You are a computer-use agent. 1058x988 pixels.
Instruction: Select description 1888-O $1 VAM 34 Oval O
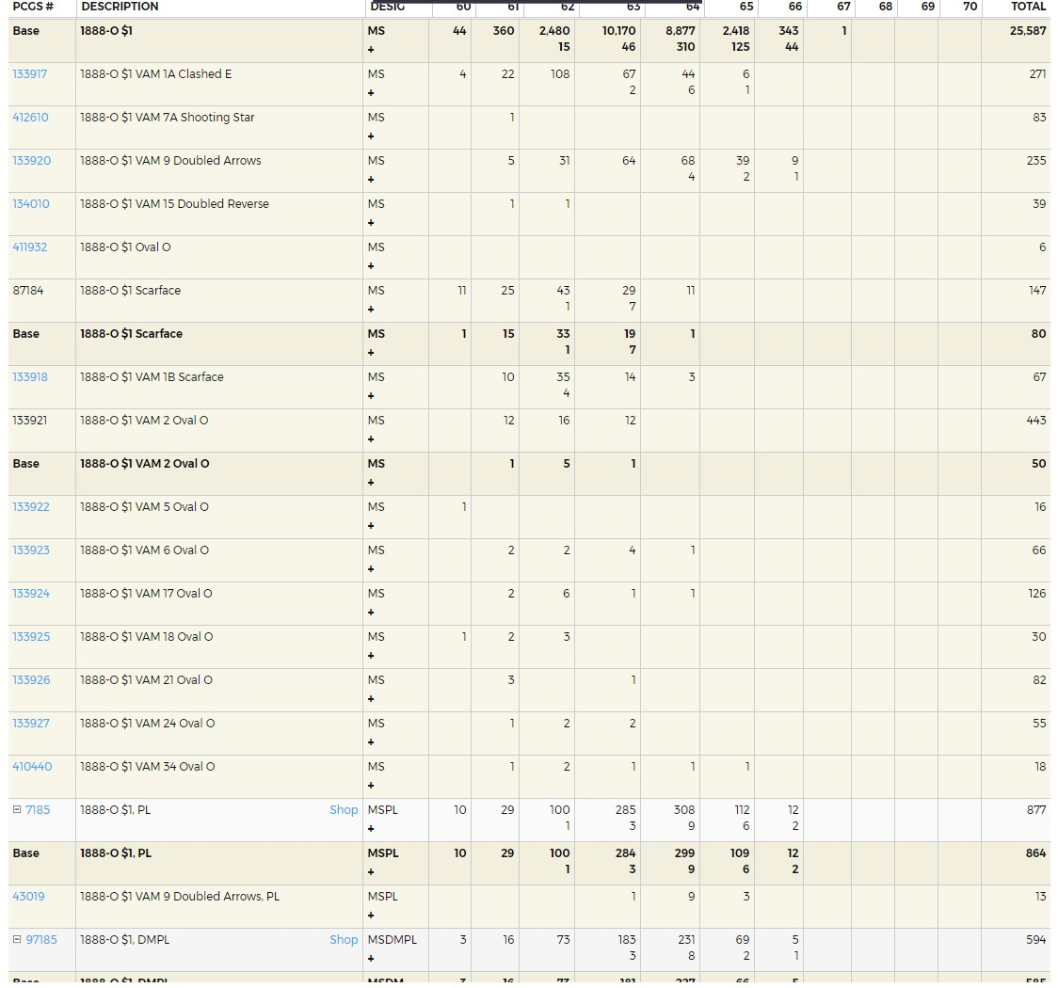pos(147,766)
